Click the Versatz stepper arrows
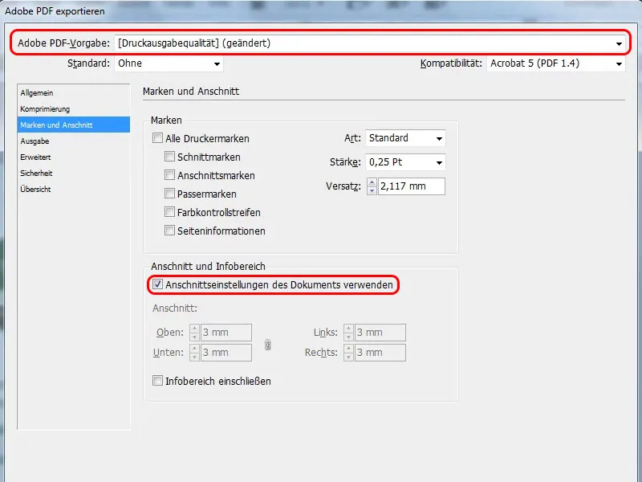The width and height of the screenshot is (642, 482). pyautogui.click(x=372, y=186)
